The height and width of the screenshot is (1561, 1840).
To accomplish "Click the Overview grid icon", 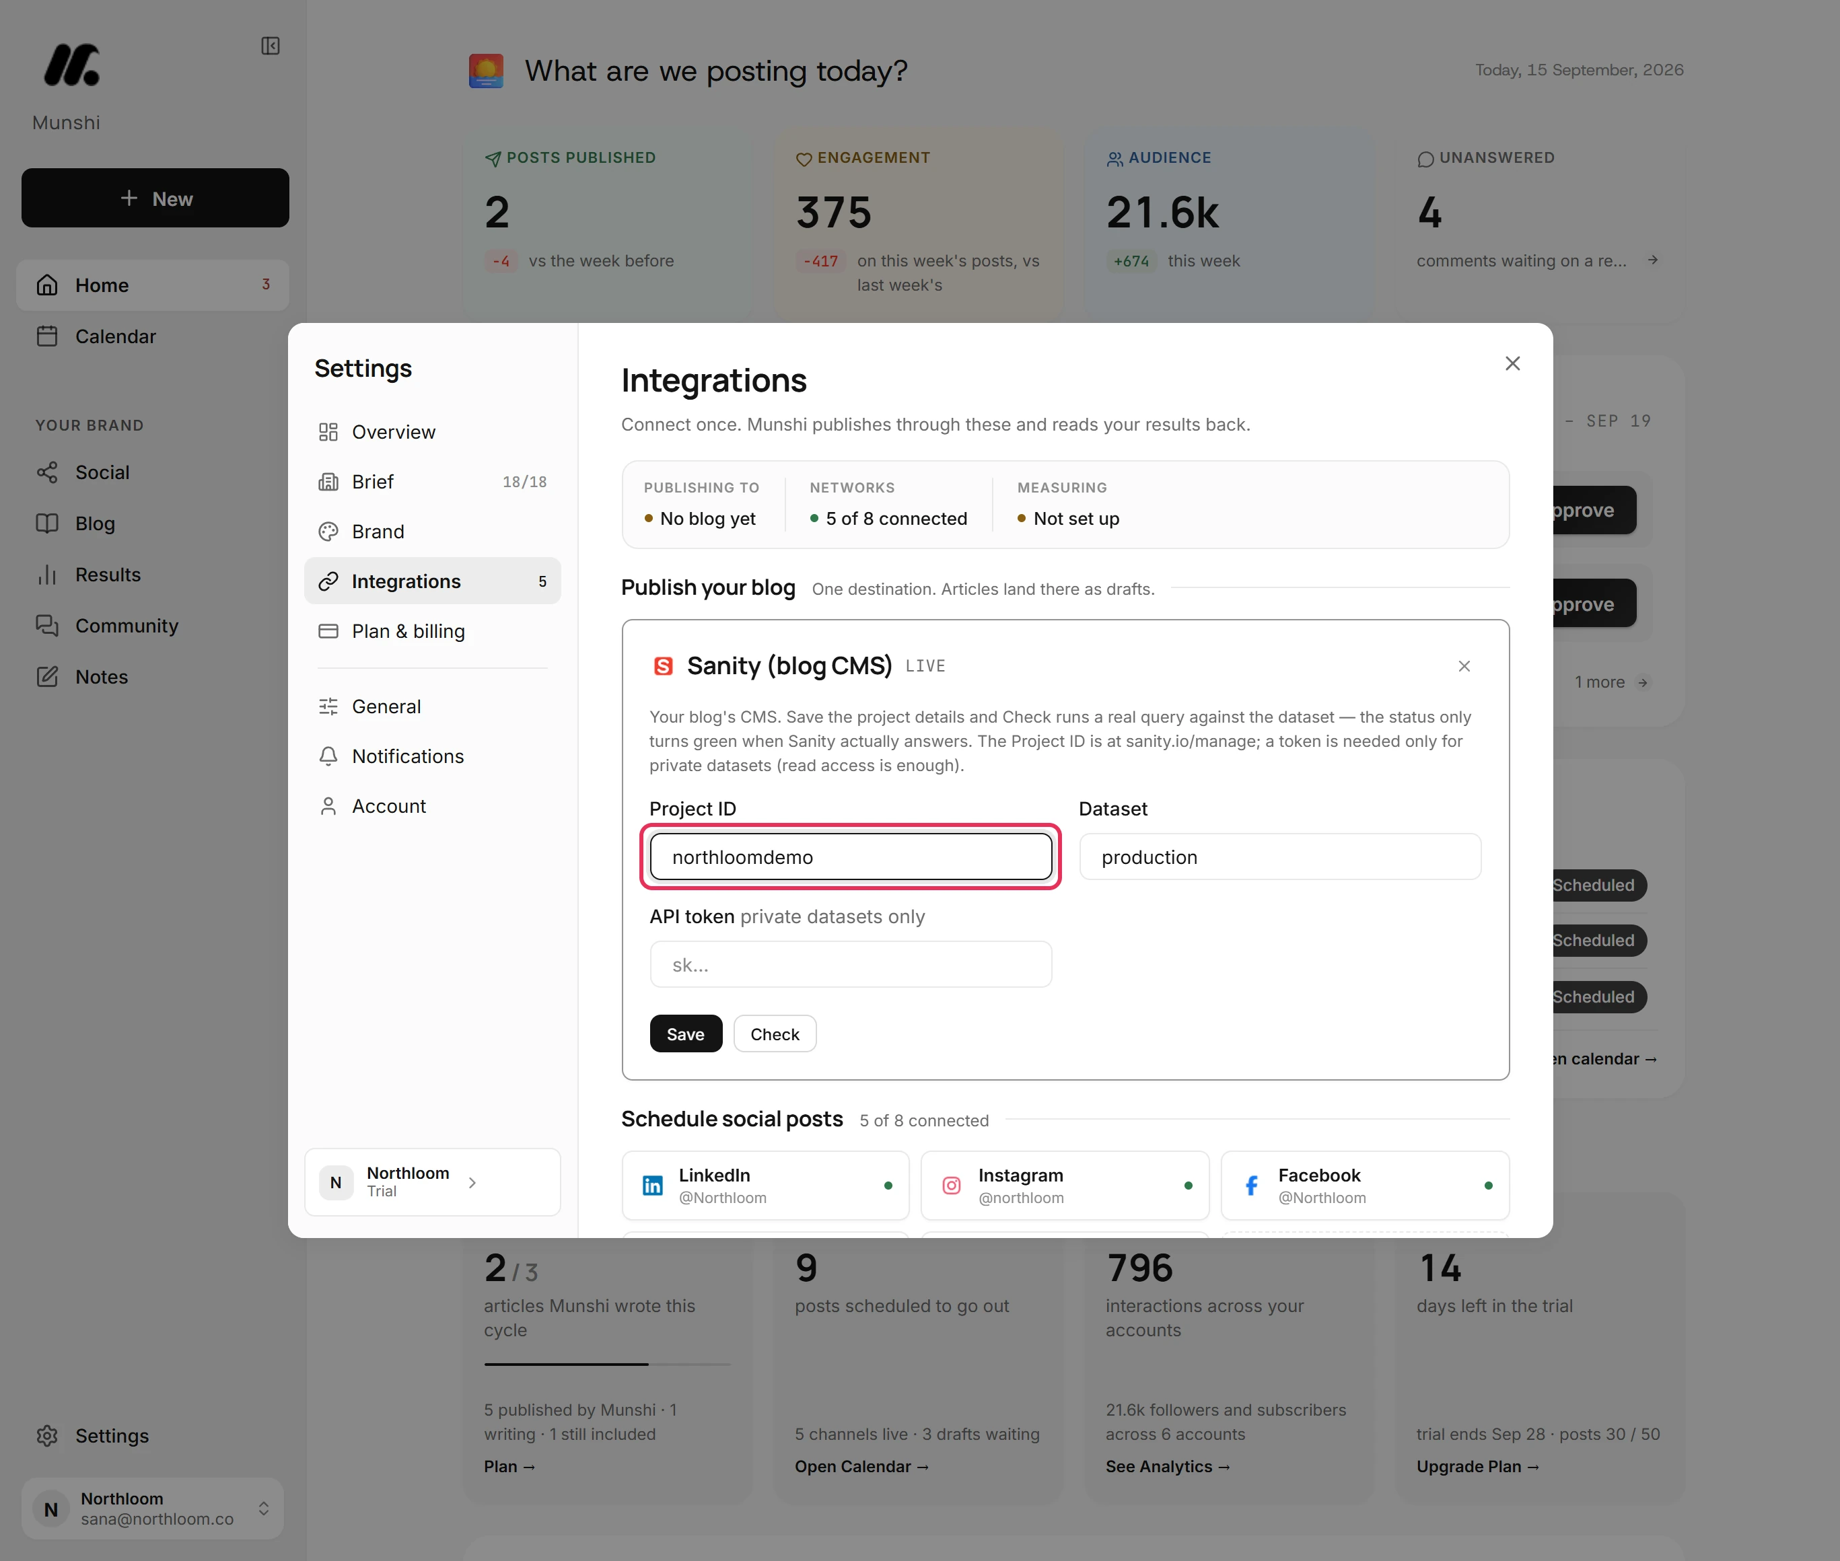I will 328,432.
